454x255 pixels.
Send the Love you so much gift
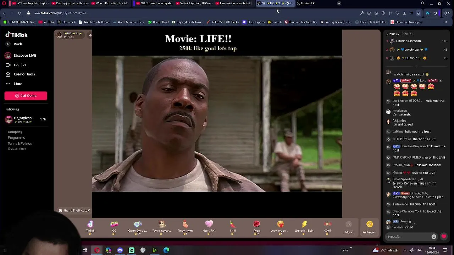click(280, 227)
